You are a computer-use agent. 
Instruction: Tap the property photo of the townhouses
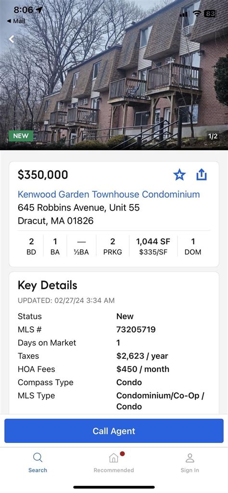114,75
